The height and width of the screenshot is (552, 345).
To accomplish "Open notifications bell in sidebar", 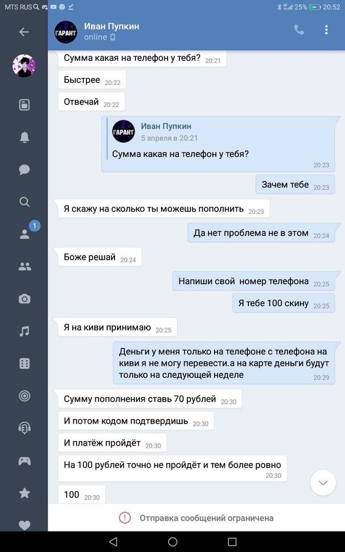I will tap(25, 137).
